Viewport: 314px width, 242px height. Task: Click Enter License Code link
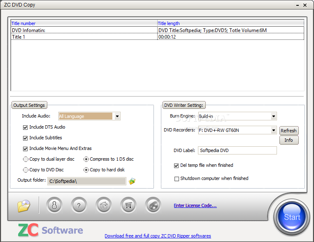tap(195, 205)
